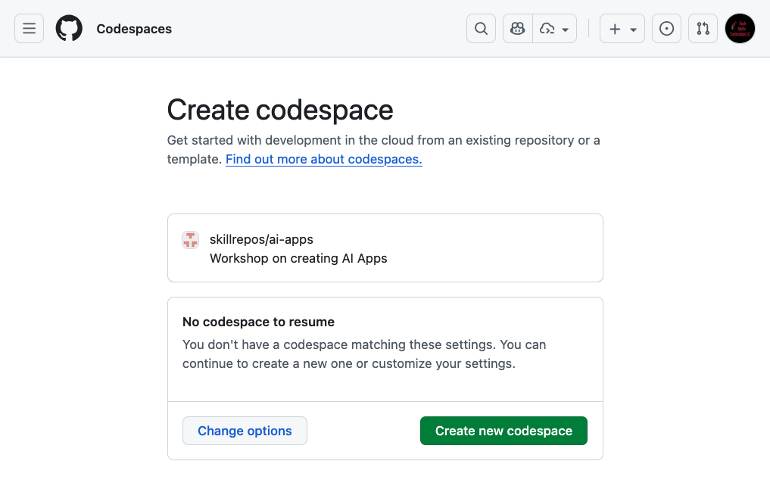The height and width of the screenshot is (486, 770).
Task: Click the 'No codespace to resume' heading
Action: point(258,322)
